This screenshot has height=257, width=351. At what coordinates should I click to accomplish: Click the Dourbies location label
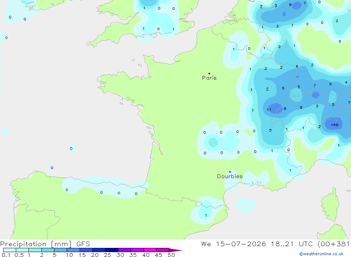tap(230, 176)
